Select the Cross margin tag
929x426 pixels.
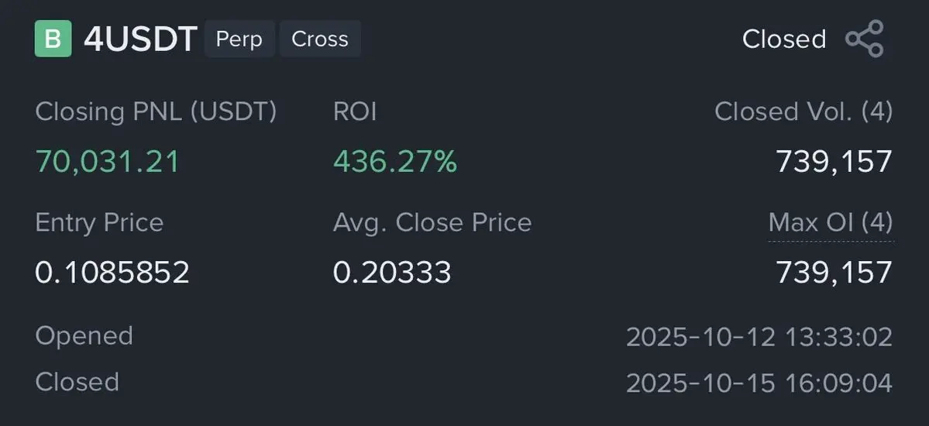click(319, 39)
